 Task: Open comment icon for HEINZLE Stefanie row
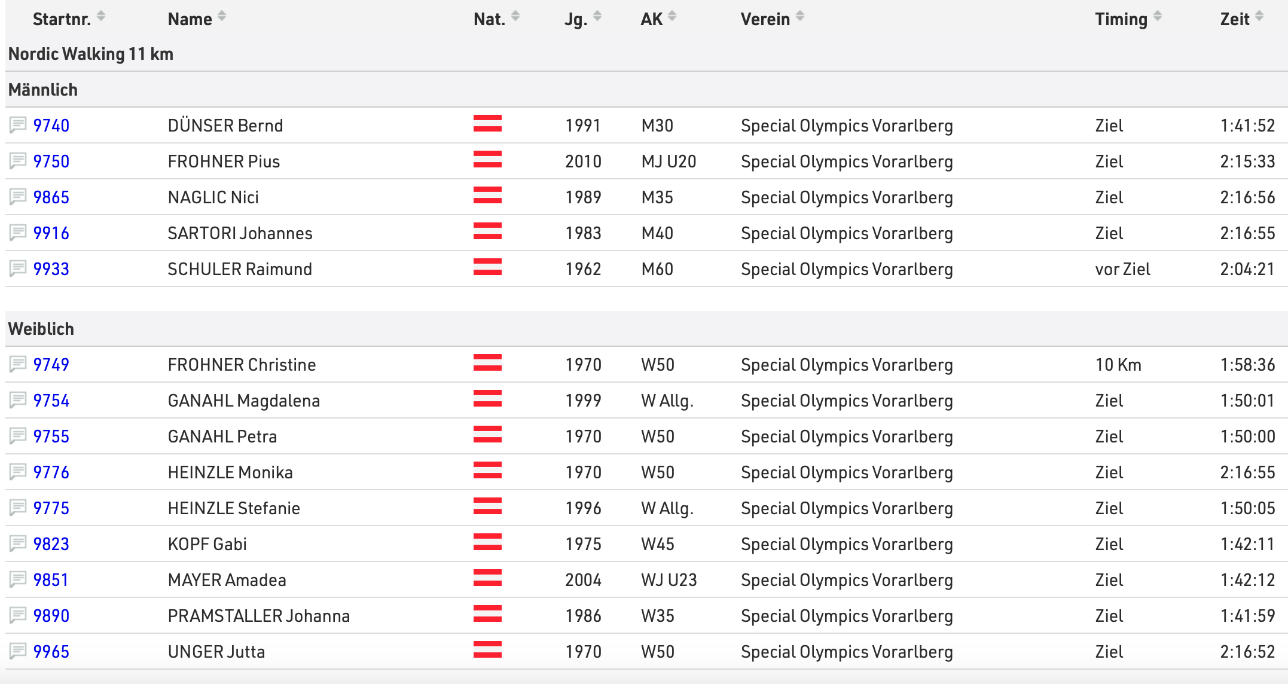coord(18,508)
